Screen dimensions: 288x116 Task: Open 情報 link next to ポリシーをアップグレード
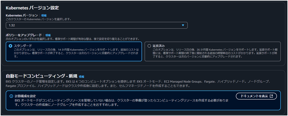click(48, 35)
